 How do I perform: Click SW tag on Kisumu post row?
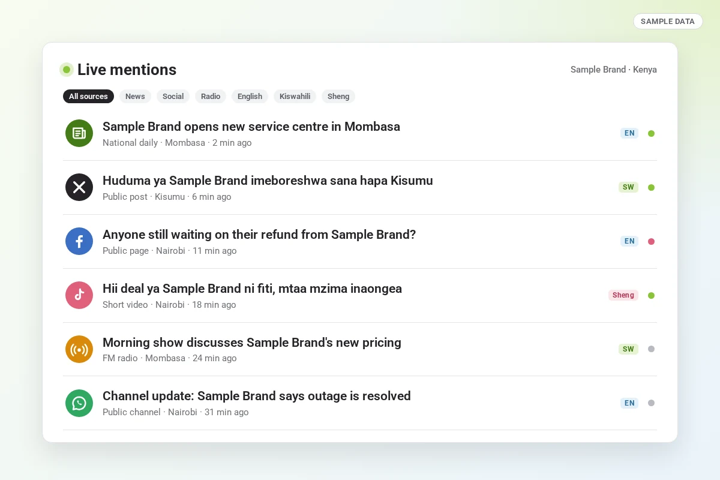[x=628, y=187]
